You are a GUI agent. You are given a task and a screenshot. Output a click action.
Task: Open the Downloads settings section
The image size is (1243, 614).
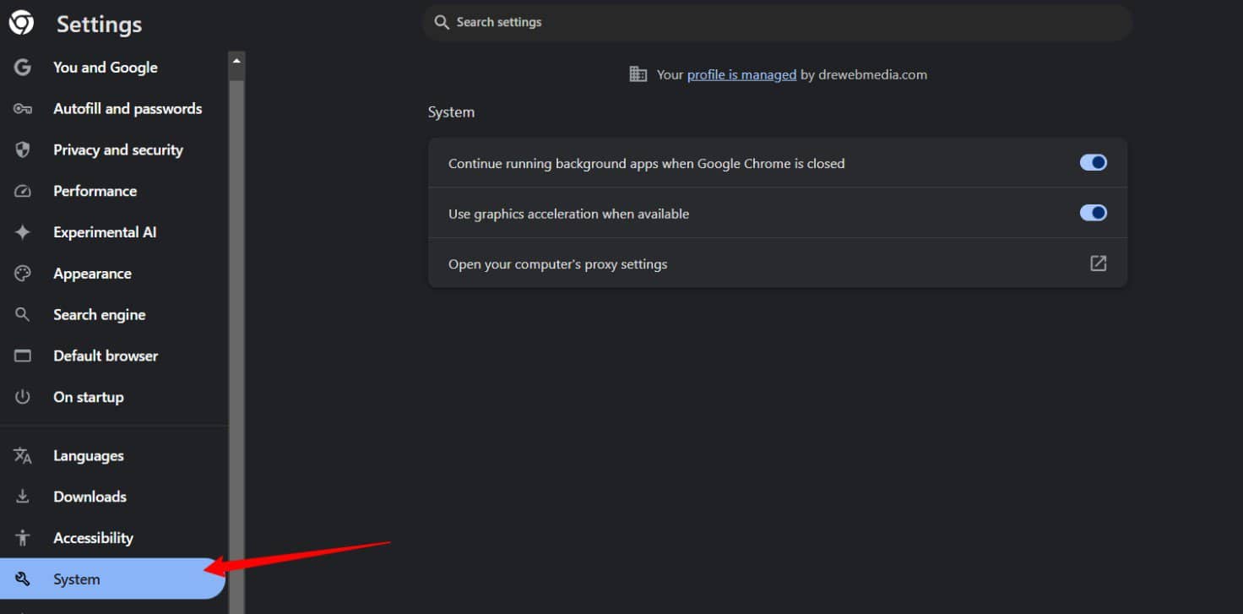pyautogui.click(x=90, y=497)
